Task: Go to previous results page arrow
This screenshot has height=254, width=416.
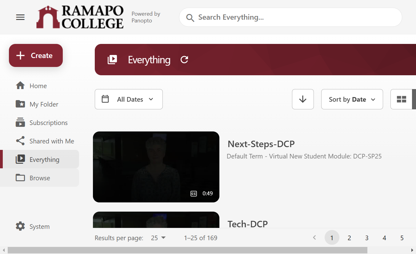Action: coord(314,237)
